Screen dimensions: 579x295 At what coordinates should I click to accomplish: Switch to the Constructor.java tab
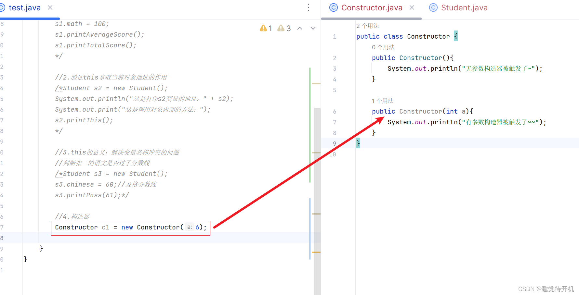tap(372, 8)
